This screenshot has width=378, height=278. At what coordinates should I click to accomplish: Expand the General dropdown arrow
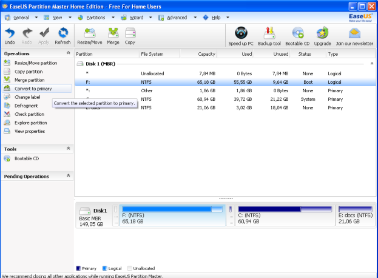pos(36,18)
